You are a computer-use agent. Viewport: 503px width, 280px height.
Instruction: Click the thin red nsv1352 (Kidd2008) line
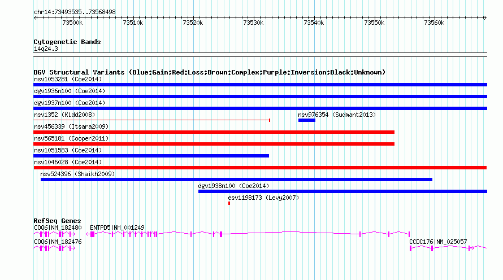[151, 120]
